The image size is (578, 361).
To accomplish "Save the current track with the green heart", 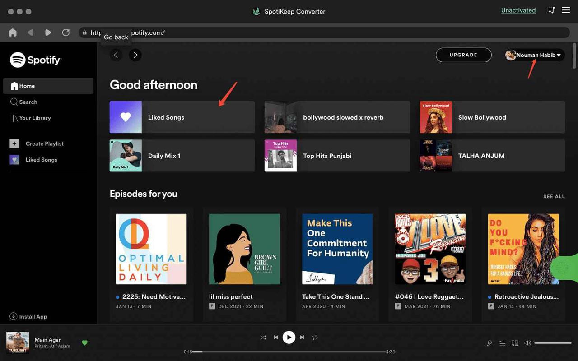I will (85, 343).
